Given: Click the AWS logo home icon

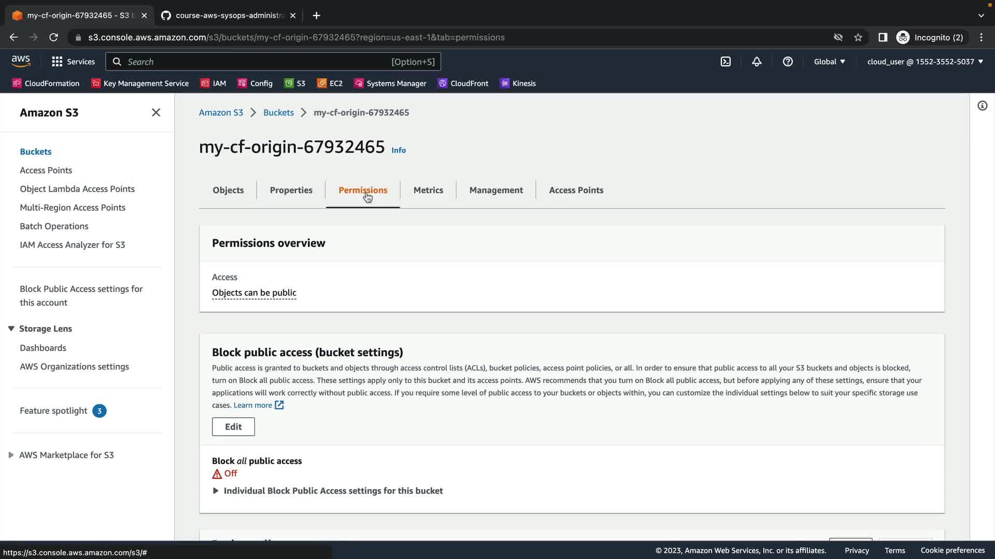Looking at the screenshot, I should coord(21,61).
